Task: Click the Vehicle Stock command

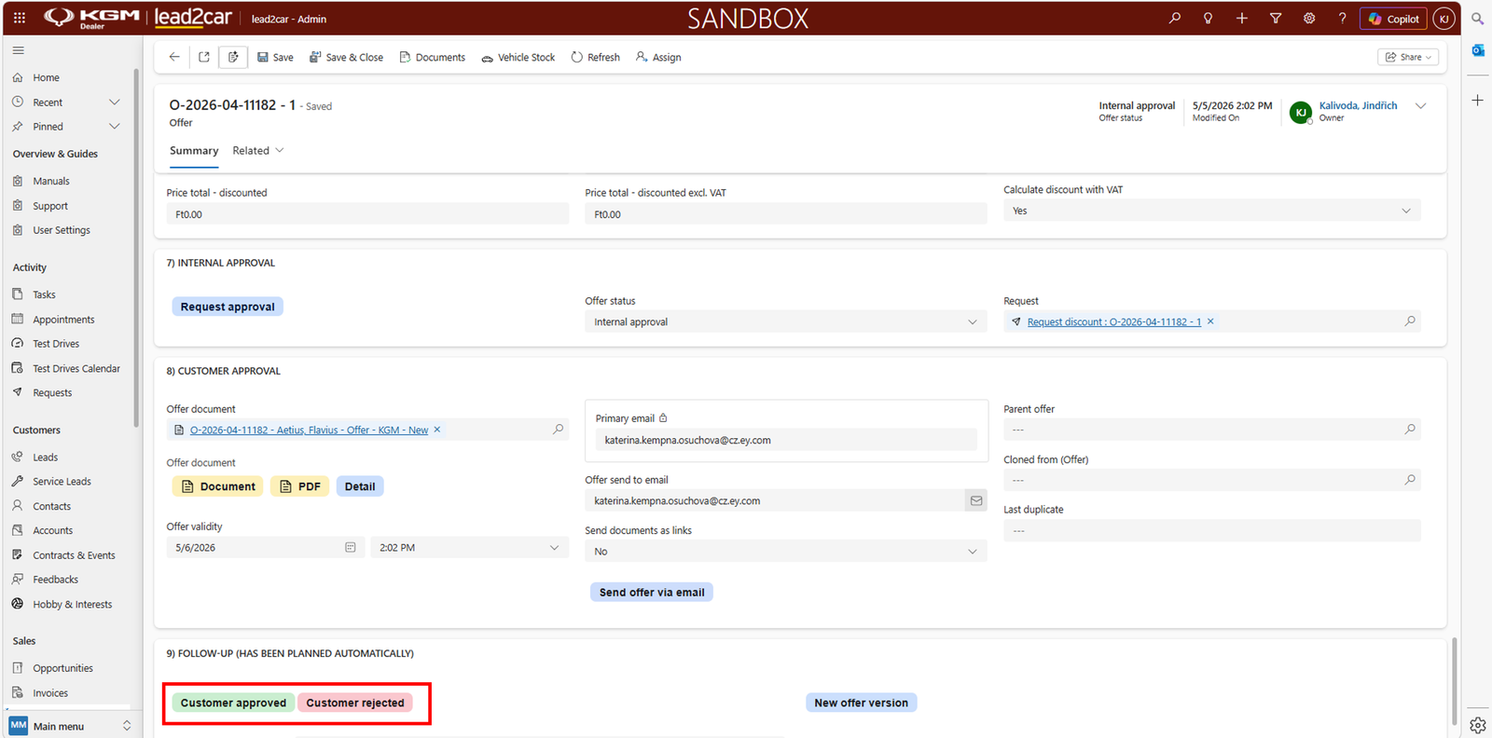Action: click(518, 57)
